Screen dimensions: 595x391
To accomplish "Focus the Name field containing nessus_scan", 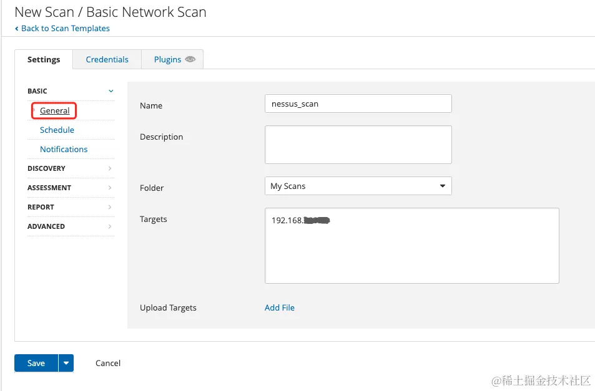I will [x=358, y=104].
